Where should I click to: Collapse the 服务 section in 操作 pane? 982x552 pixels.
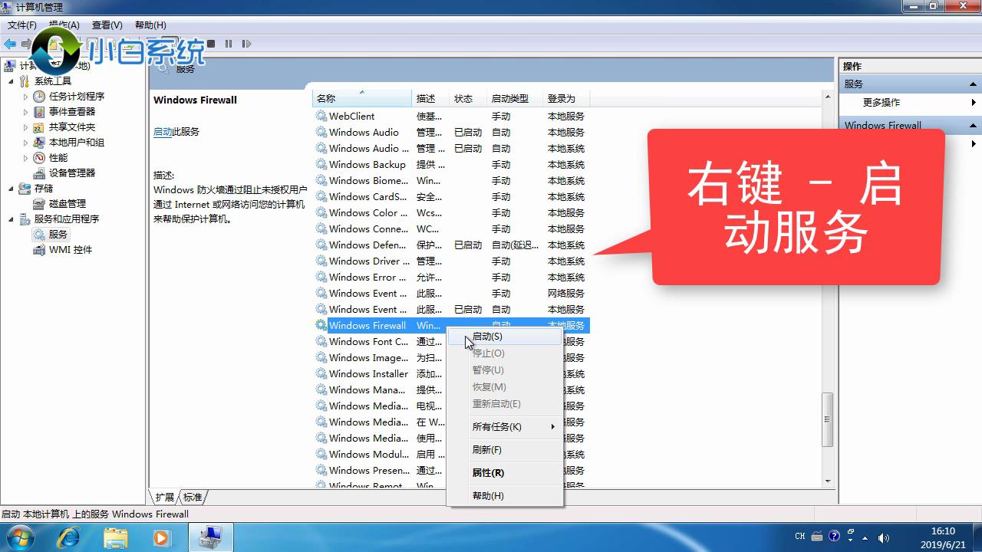click(974, 84)
